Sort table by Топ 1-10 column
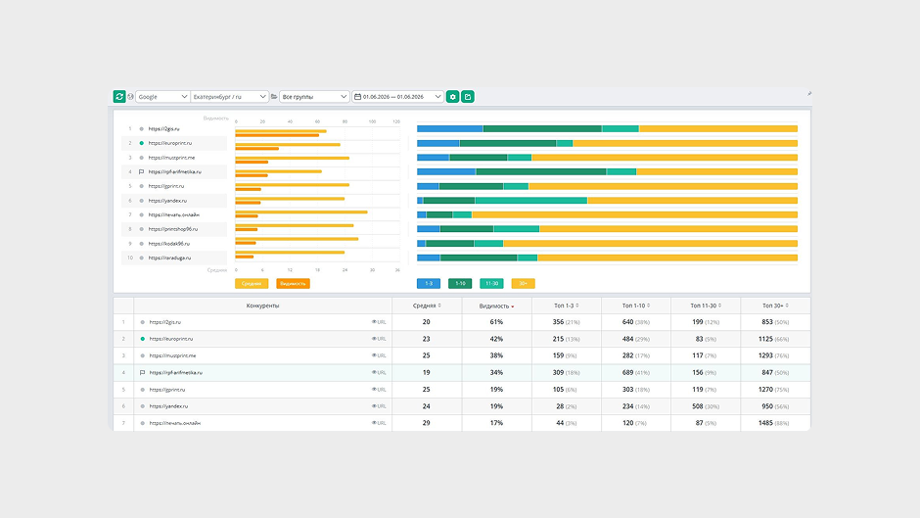920x518 pixels. pos(636,306)
